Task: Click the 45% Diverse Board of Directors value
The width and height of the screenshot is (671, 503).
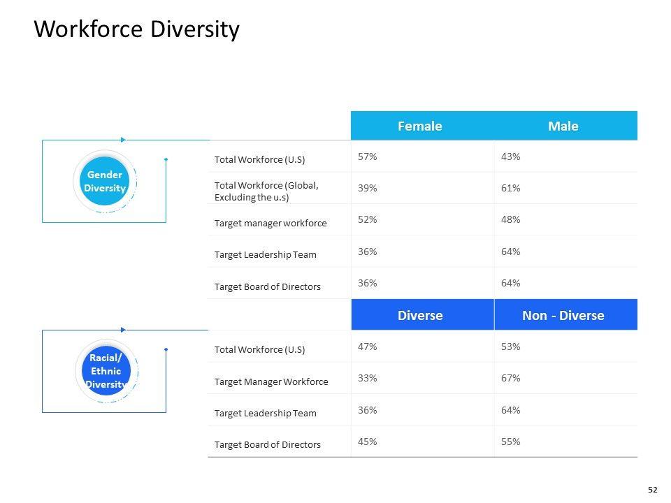Action: click(368, 442)
